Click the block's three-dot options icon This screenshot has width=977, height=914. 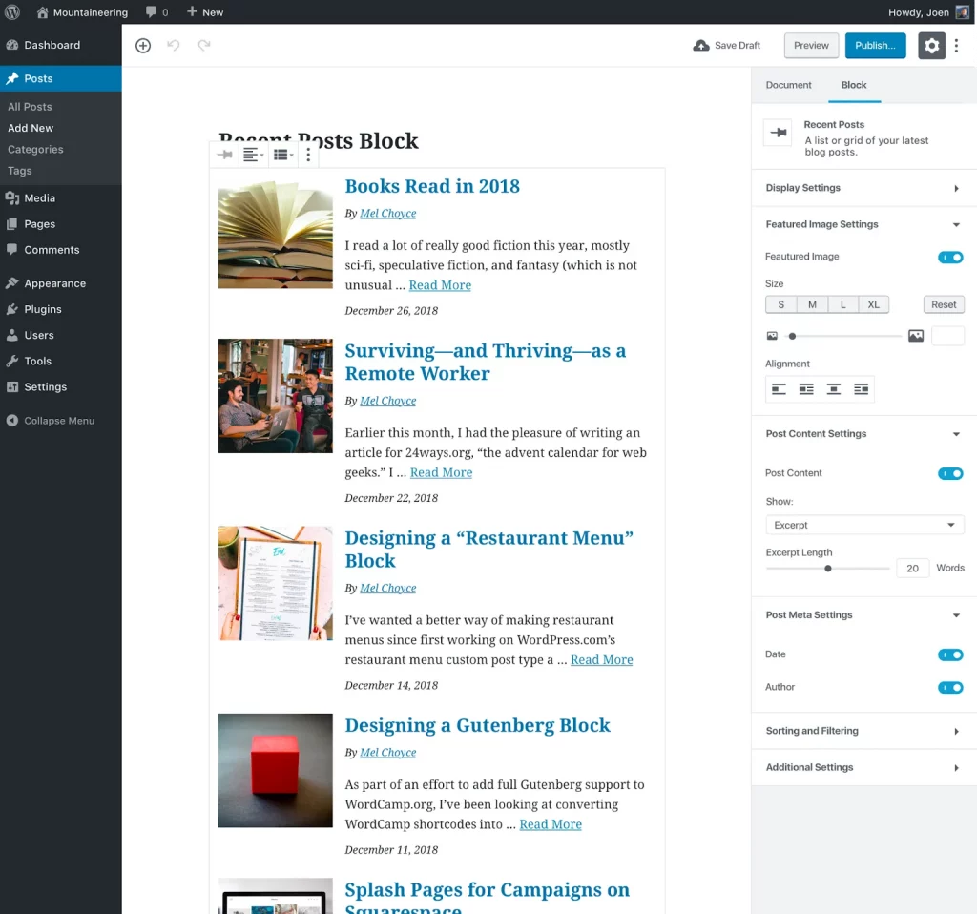click(x=308, y=155)
